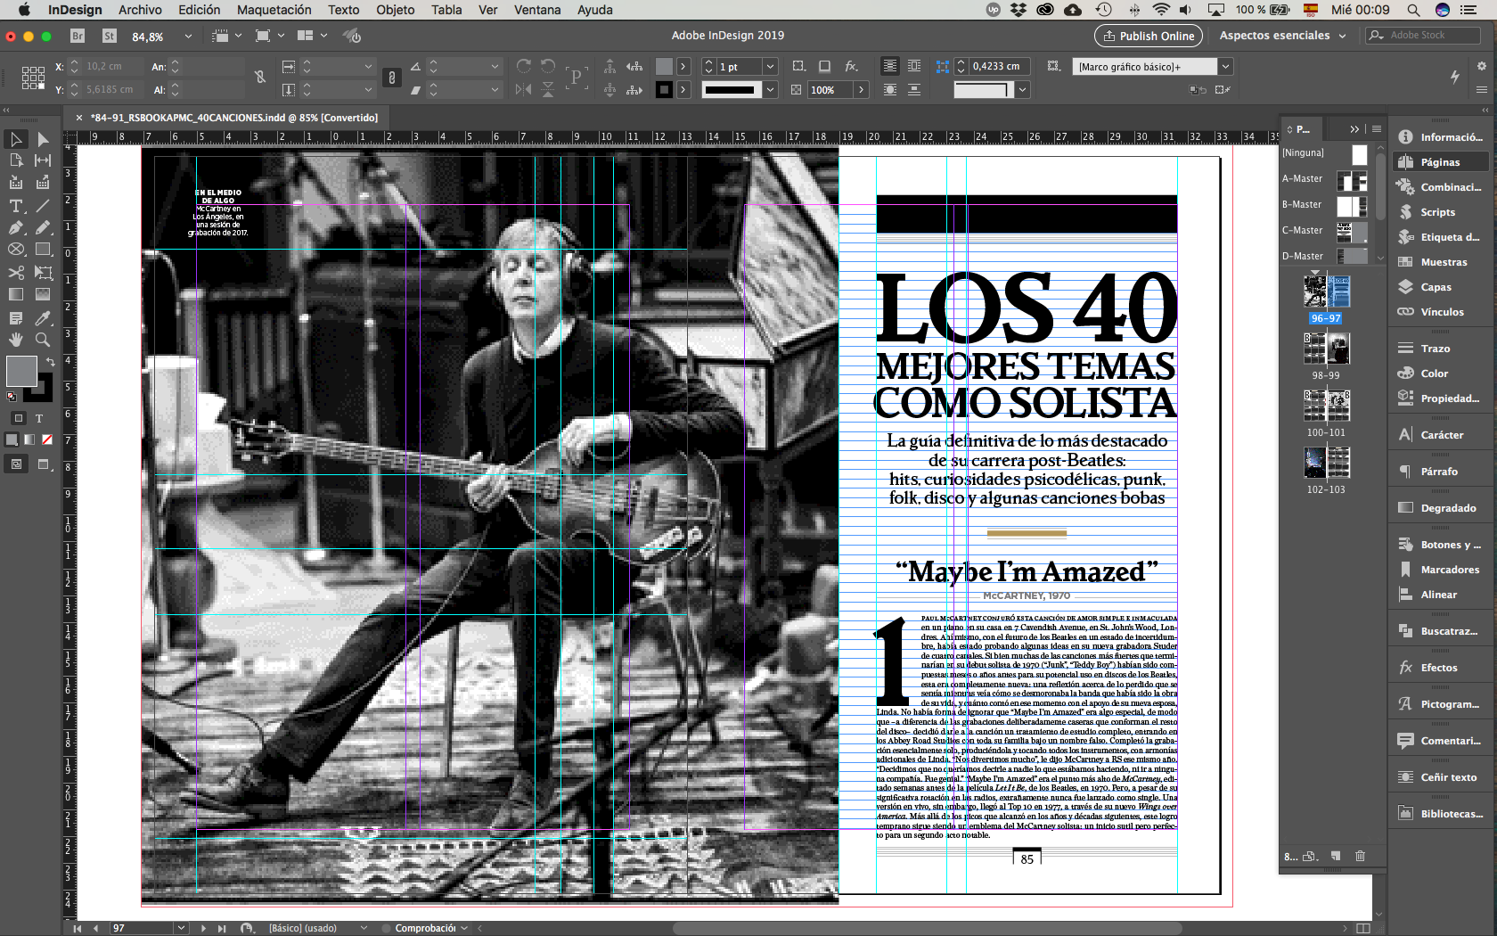Open Aspectos esenciales workspace dropdown
Viewport: 1497px width, 936px height.
coord(1283,36)
